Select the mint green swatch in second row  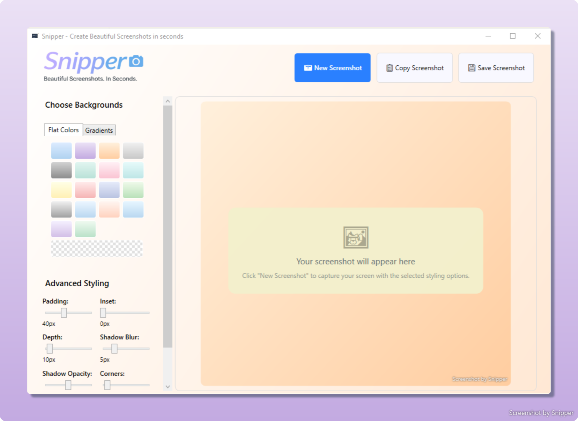85,170
